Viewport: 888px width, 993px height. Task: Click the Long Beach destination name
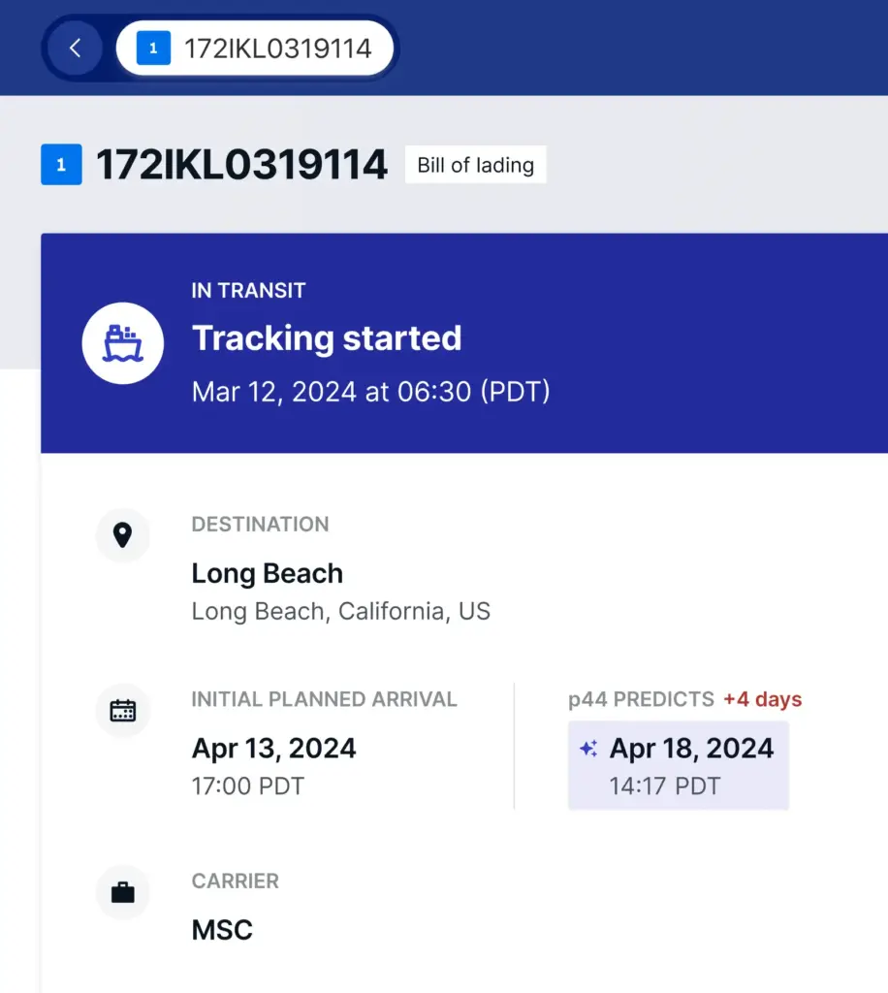(x=268, y=573)
